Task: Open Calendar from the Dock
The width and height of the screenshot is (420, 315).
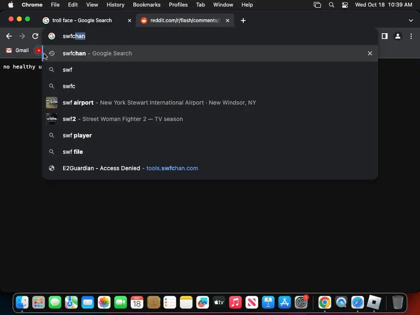Action: [137, 303]
